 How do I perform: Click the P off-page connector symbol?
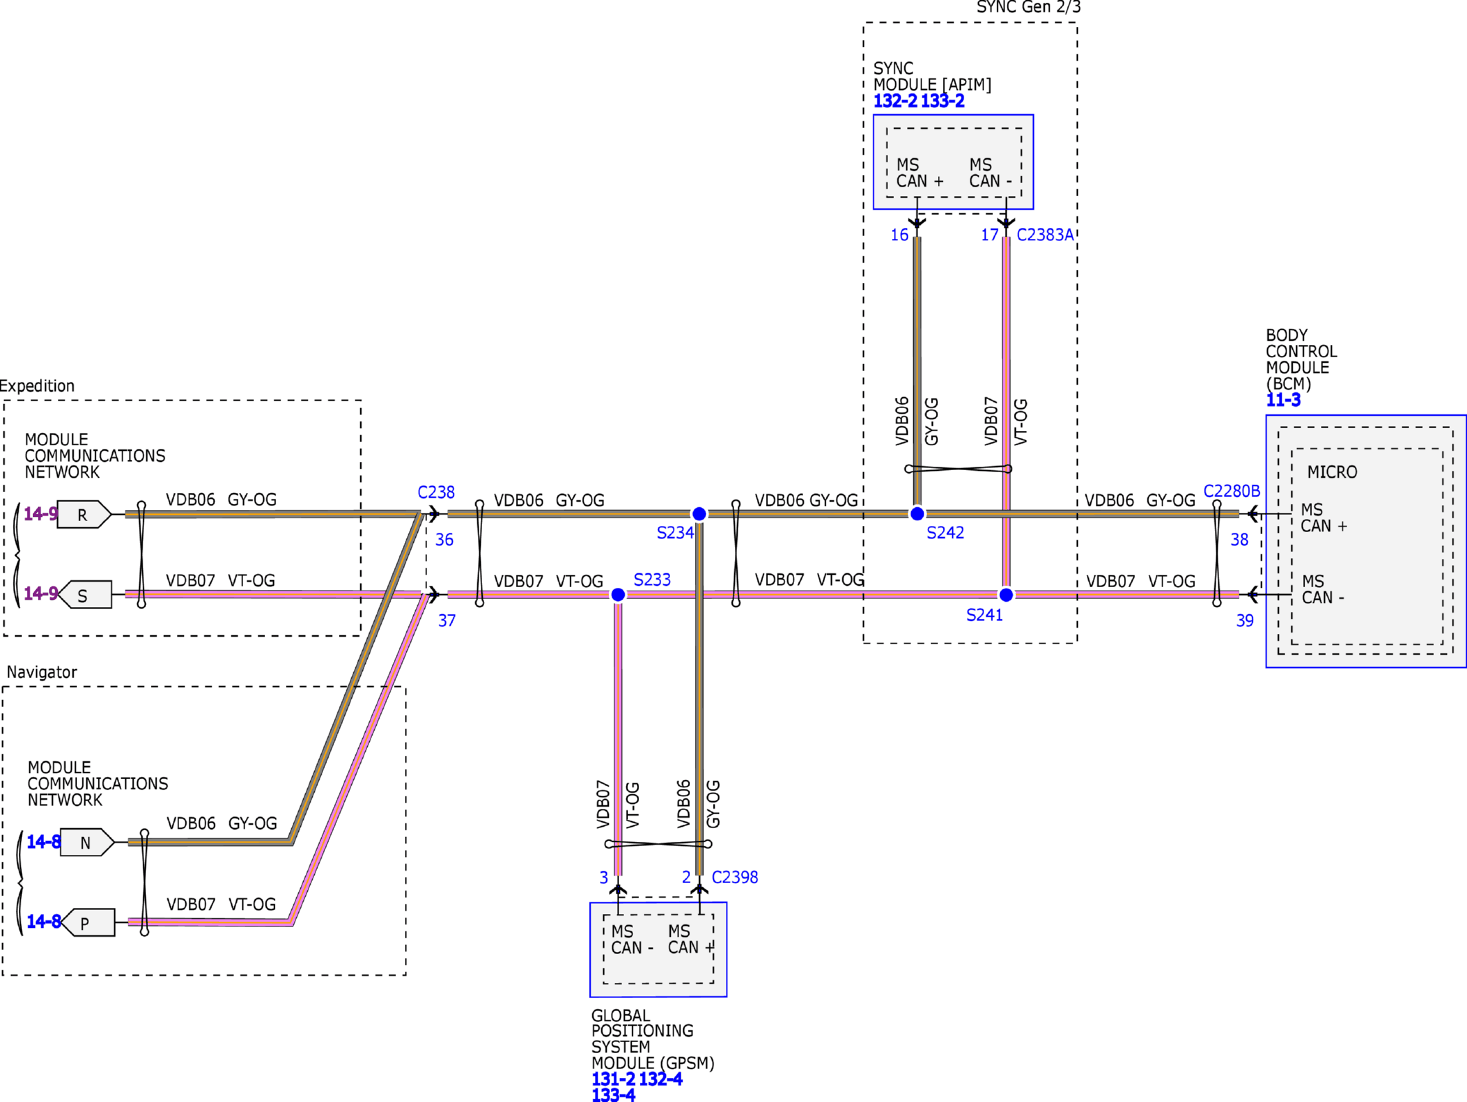pyautogui.click(x=87, y=923)
